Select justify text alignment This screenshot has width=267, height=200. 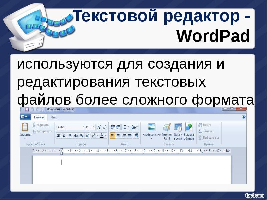tap(130, 135)
